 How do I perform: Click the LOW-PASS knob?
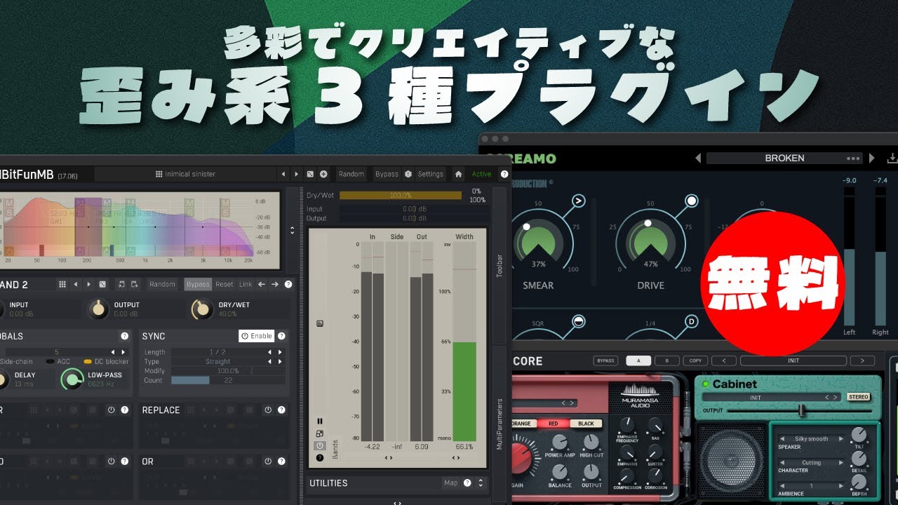72,379
